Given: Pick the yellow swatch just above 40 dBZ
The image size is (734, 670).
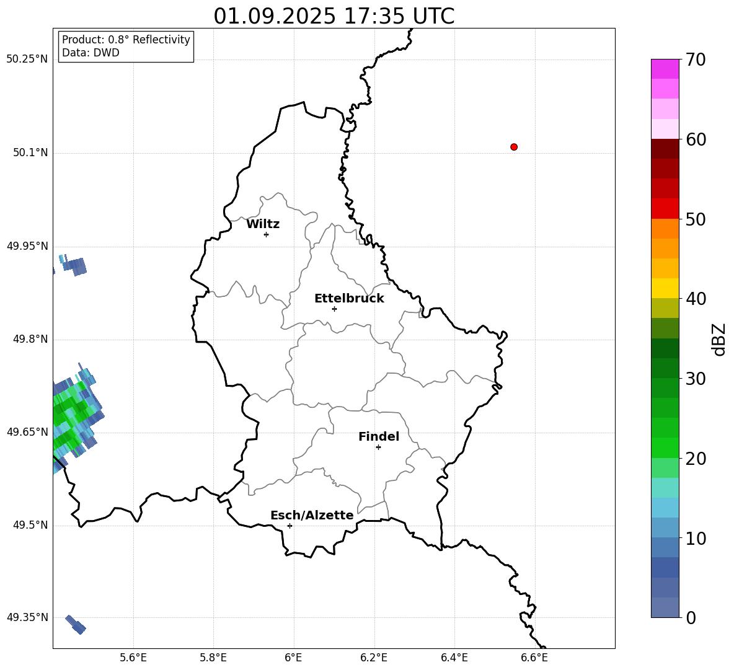Looking at the screenshot, I should pos(665,288).
